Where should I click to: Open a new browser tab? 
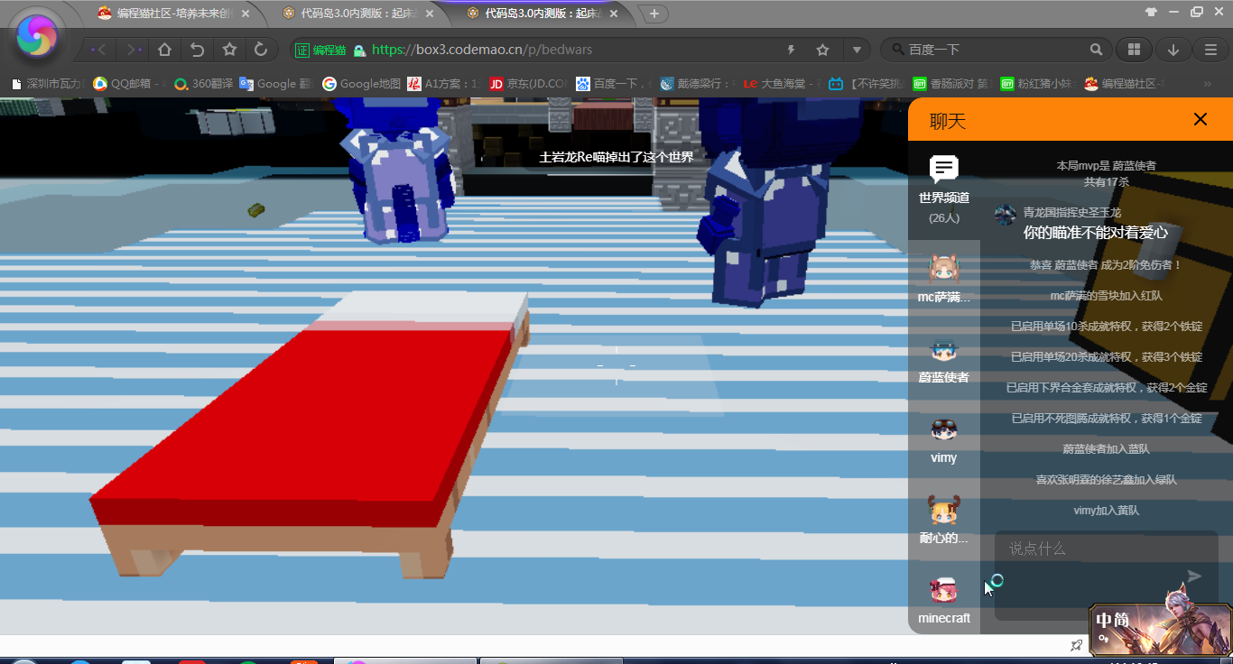tap(654, 14)
